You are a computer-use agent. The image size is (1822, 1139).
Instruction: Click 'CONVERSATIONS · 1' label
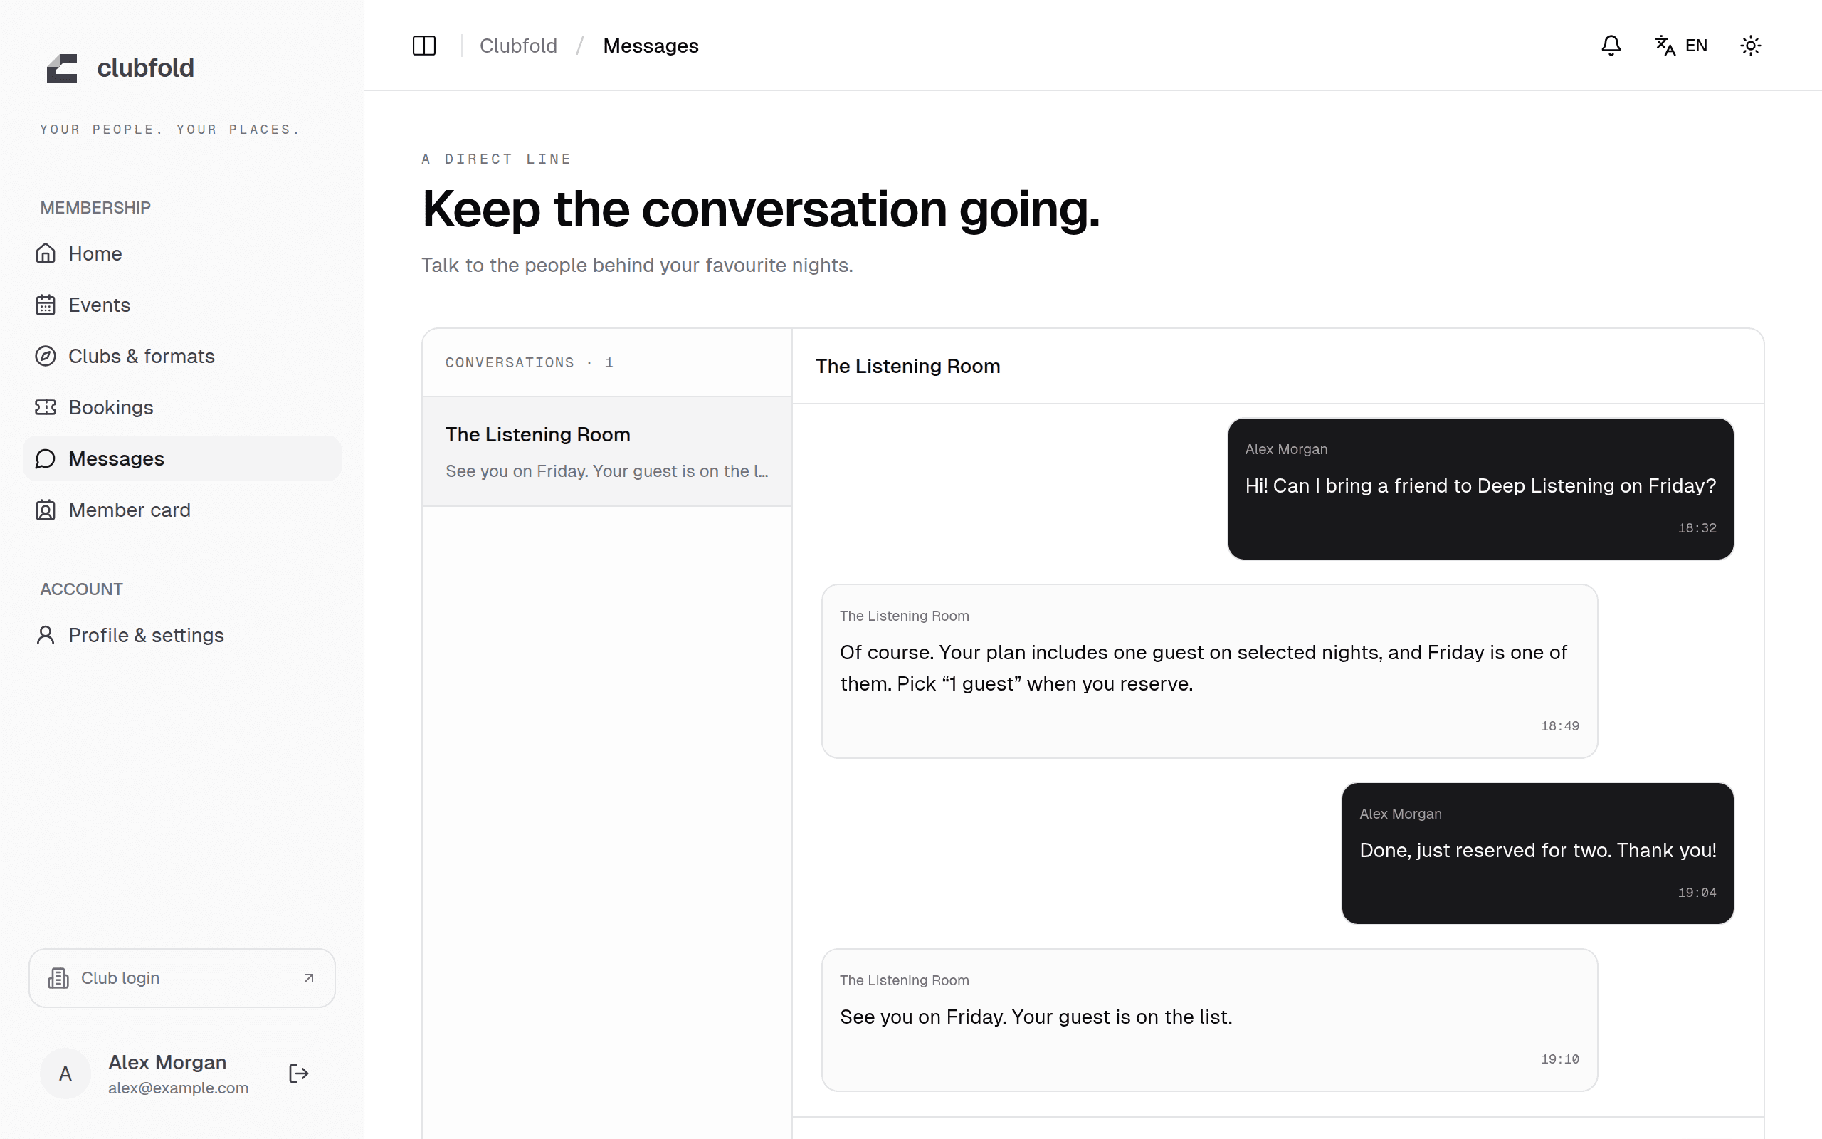[x=530, y=362]
